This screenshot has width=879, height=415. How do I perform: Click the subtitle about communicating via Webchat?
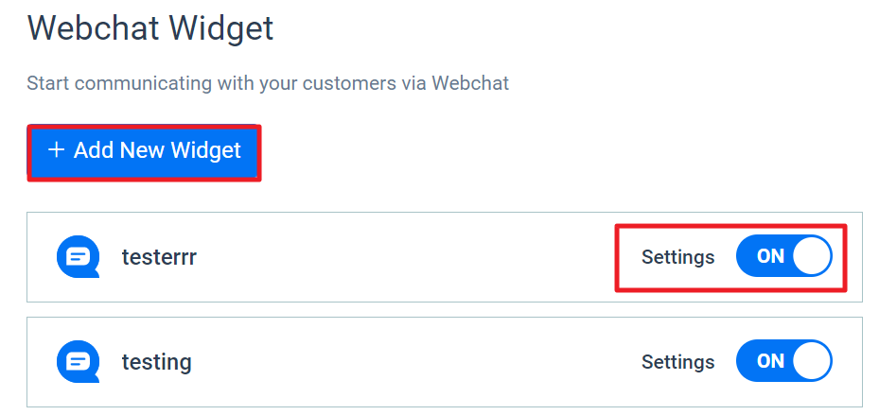coord(268,83)
